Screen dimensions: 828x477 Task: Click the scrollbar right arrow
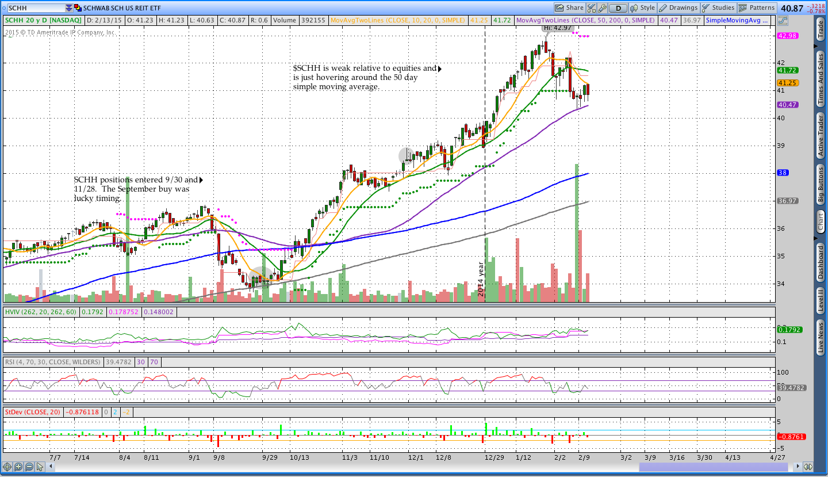coord(798,467)
